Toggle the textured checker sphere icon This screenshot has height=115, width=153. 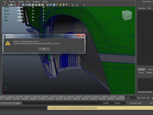point(57,5)
